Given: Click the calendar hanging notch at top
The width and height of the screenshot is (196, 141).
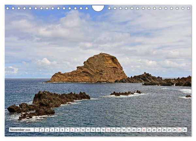Looking at the screenshot, I should click(x=98, y=8).
